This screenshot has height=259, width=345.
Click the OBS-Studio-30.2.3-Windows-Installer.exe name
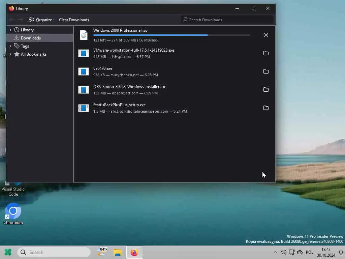pyautogui.click(x=130, y=87)
